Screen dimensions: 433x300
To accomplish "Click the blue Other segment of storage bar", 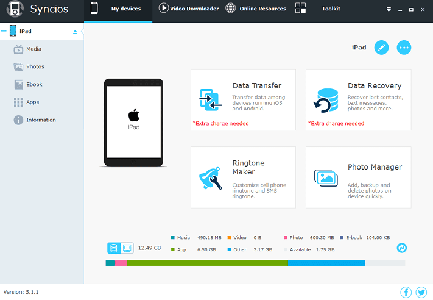I will (326, 263).
